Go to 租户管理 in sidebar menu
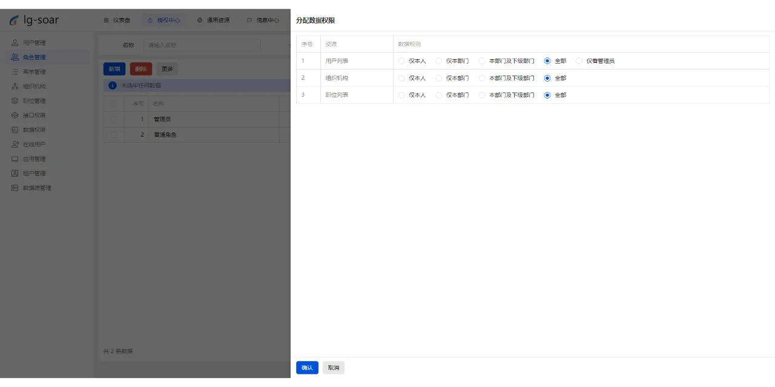Screen dimensions: 775x387 [47, 174]
